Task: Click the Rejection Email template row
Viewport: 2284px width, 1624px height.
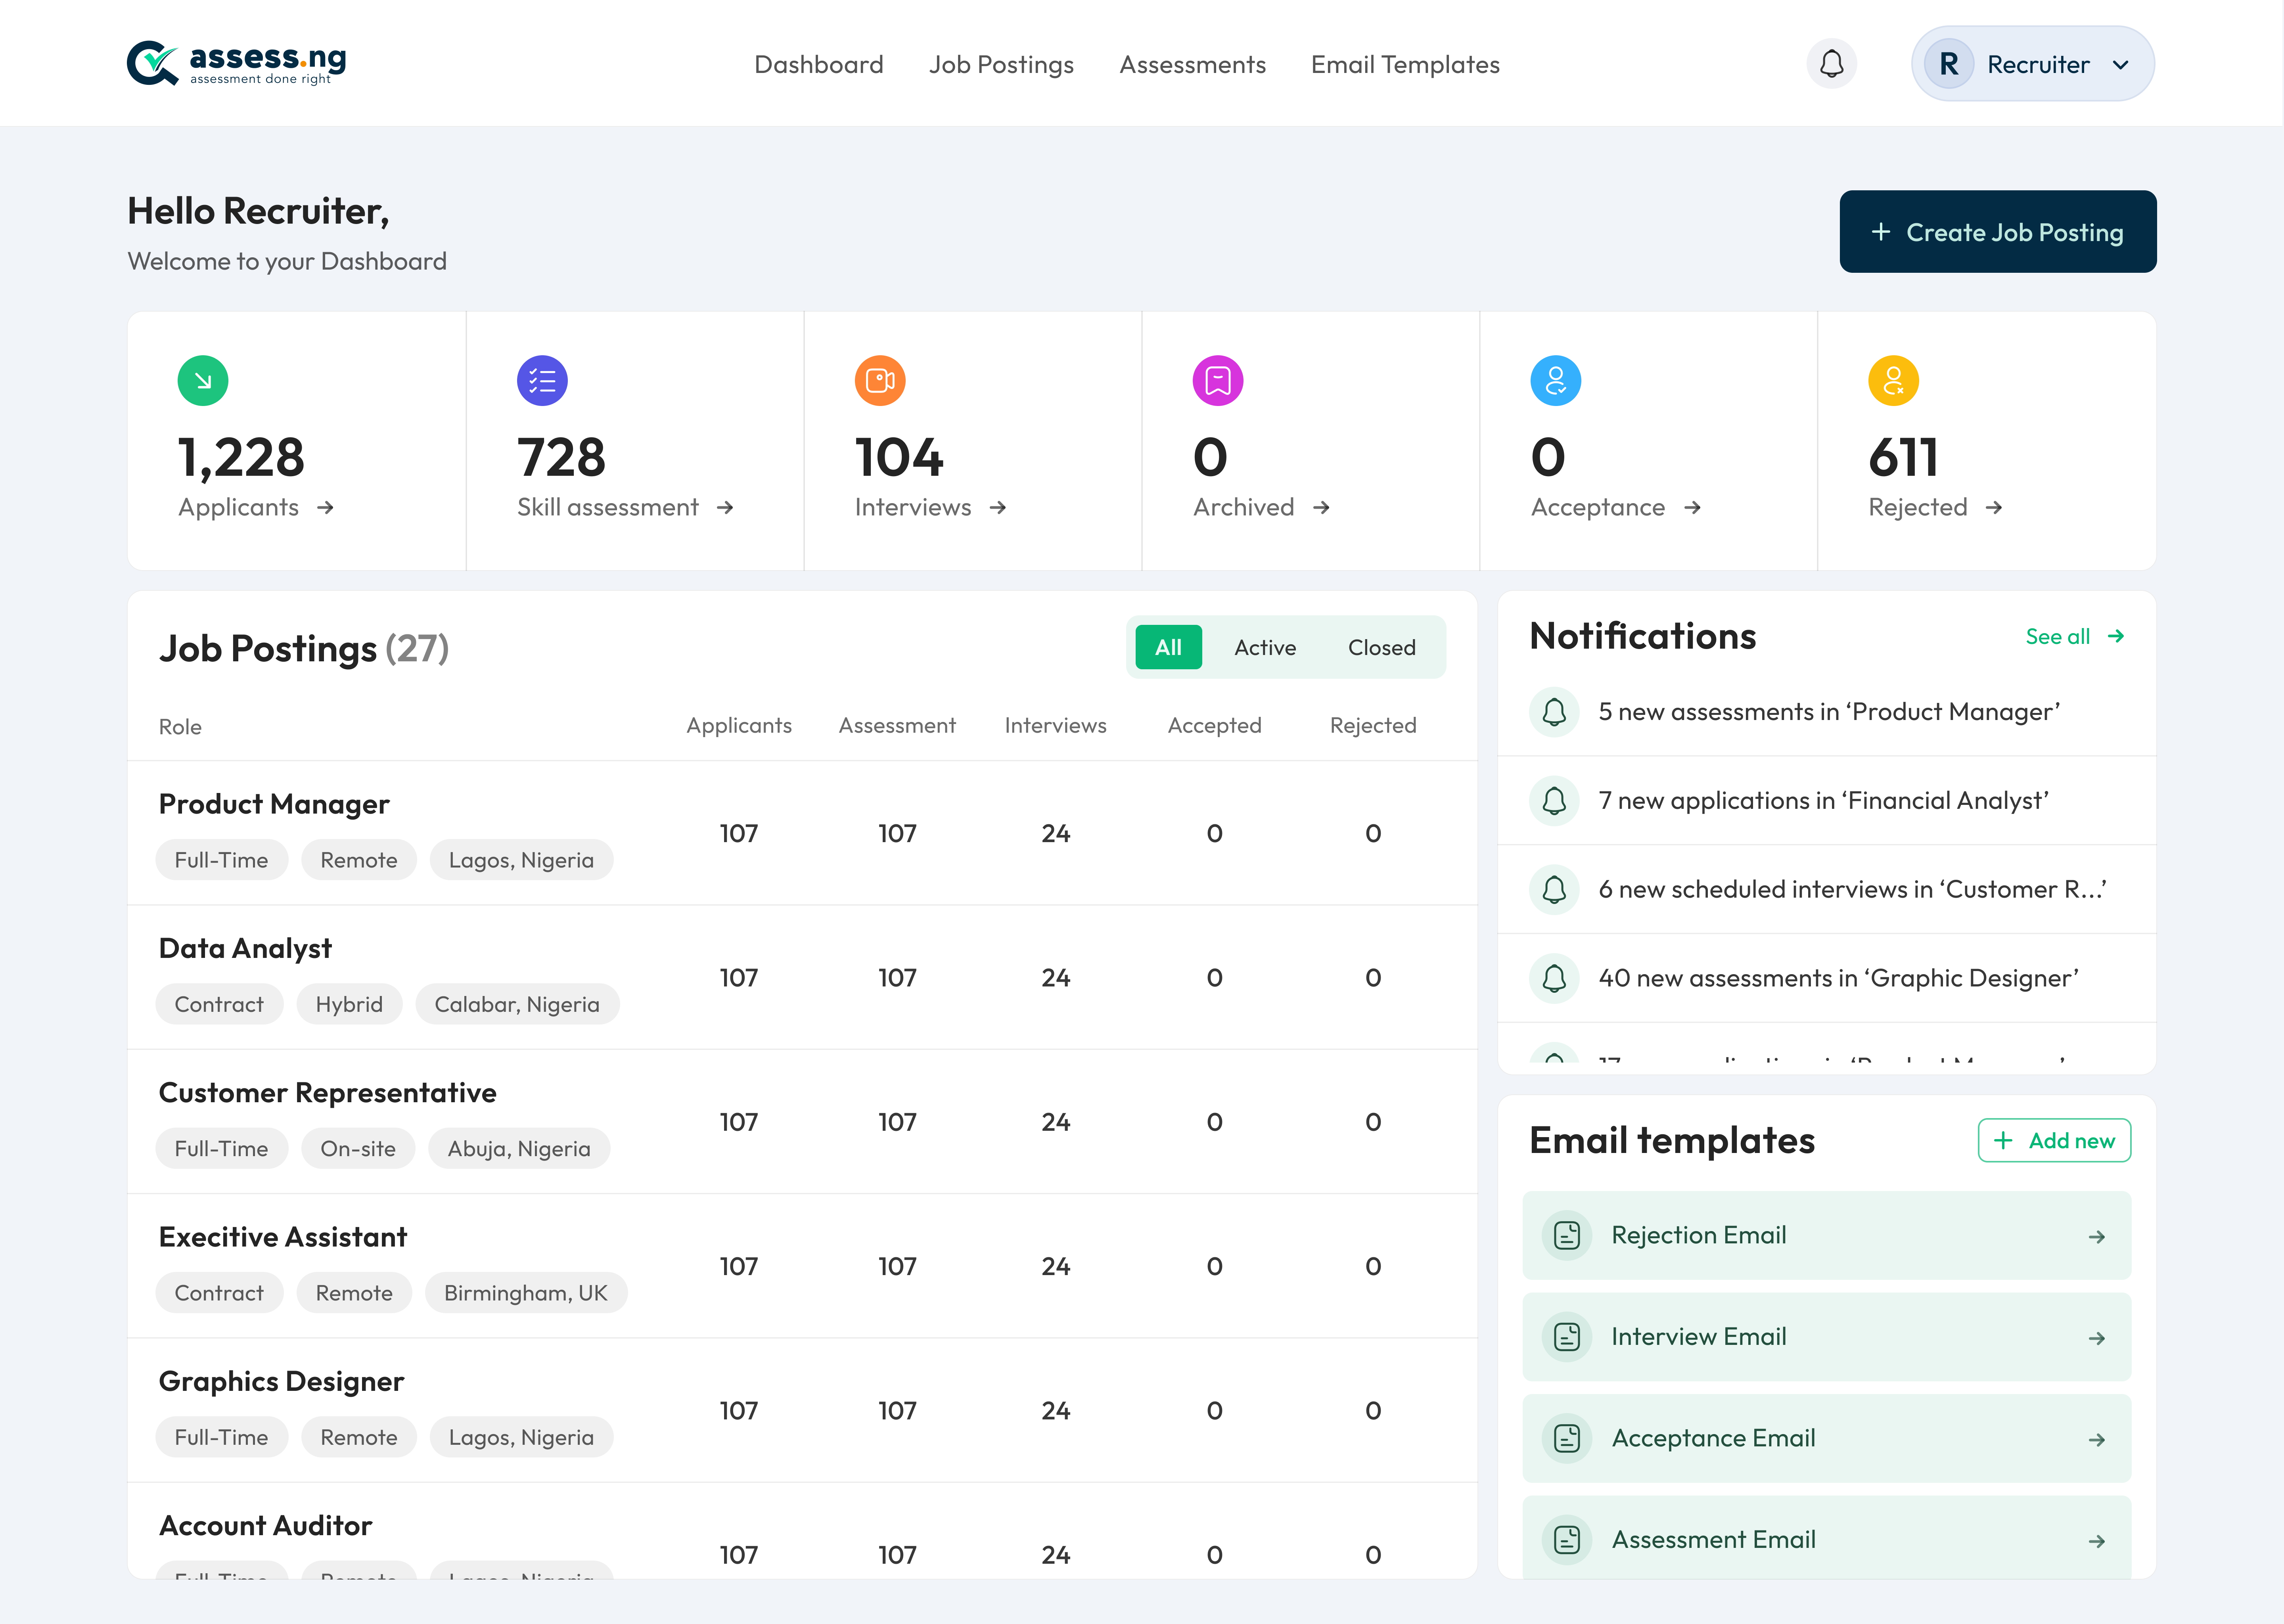Action: click(x=1826, y=1236)
